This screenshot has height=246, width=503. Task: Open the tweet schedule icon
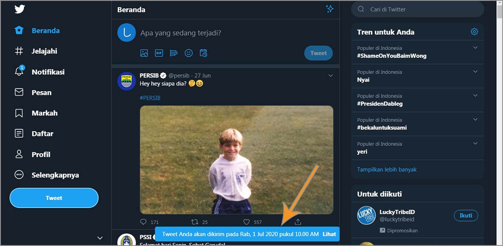point(203,53)
